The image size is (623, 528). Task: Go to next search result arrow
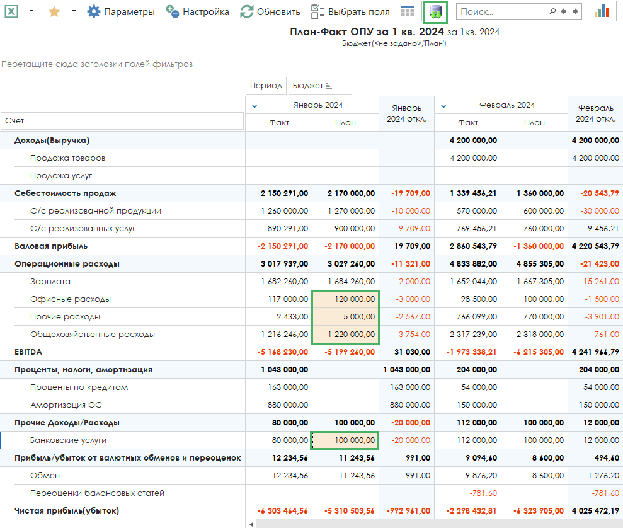(574, 11)
